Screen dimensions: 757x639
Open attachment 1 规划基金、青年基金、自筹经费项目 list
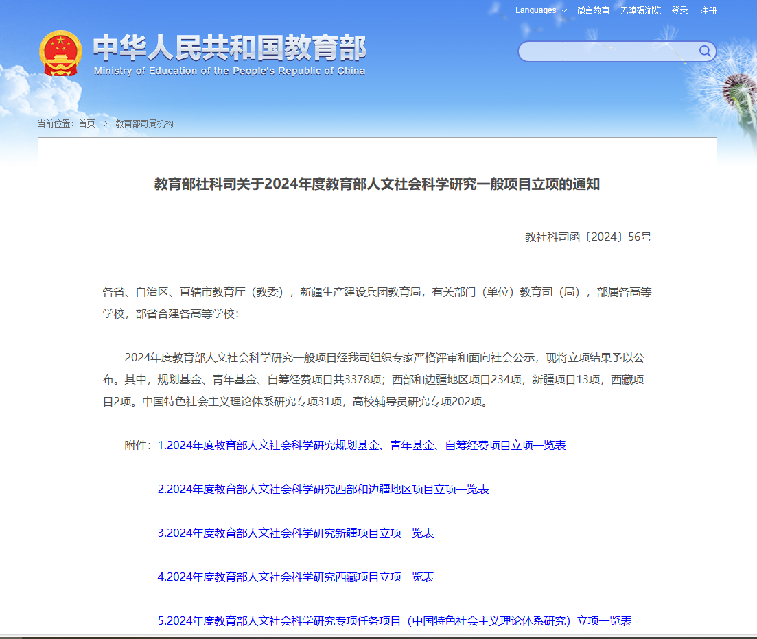coord(362,446)
